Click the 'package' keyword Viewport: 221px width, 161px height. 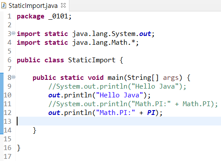click(30, 16)
